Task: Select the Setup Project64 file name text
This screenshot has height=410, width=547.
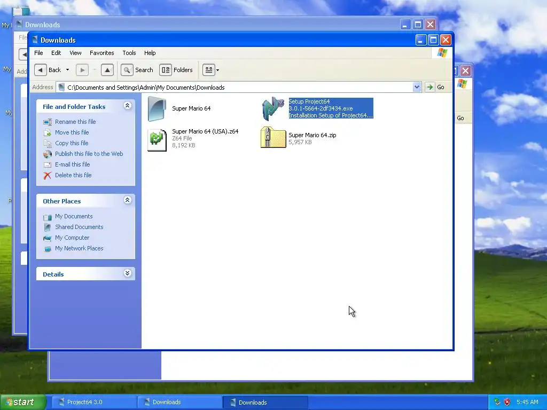Action: click(x=331, y=108)
